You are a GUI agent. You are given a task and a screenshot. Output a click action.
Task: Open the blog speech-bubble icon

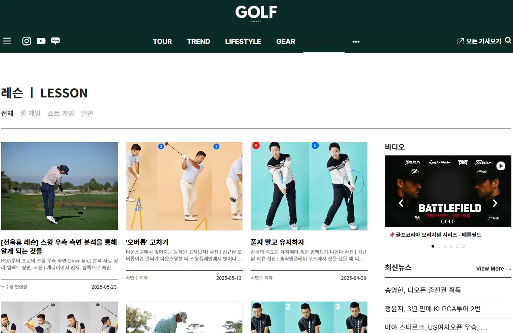pos(56,41)
